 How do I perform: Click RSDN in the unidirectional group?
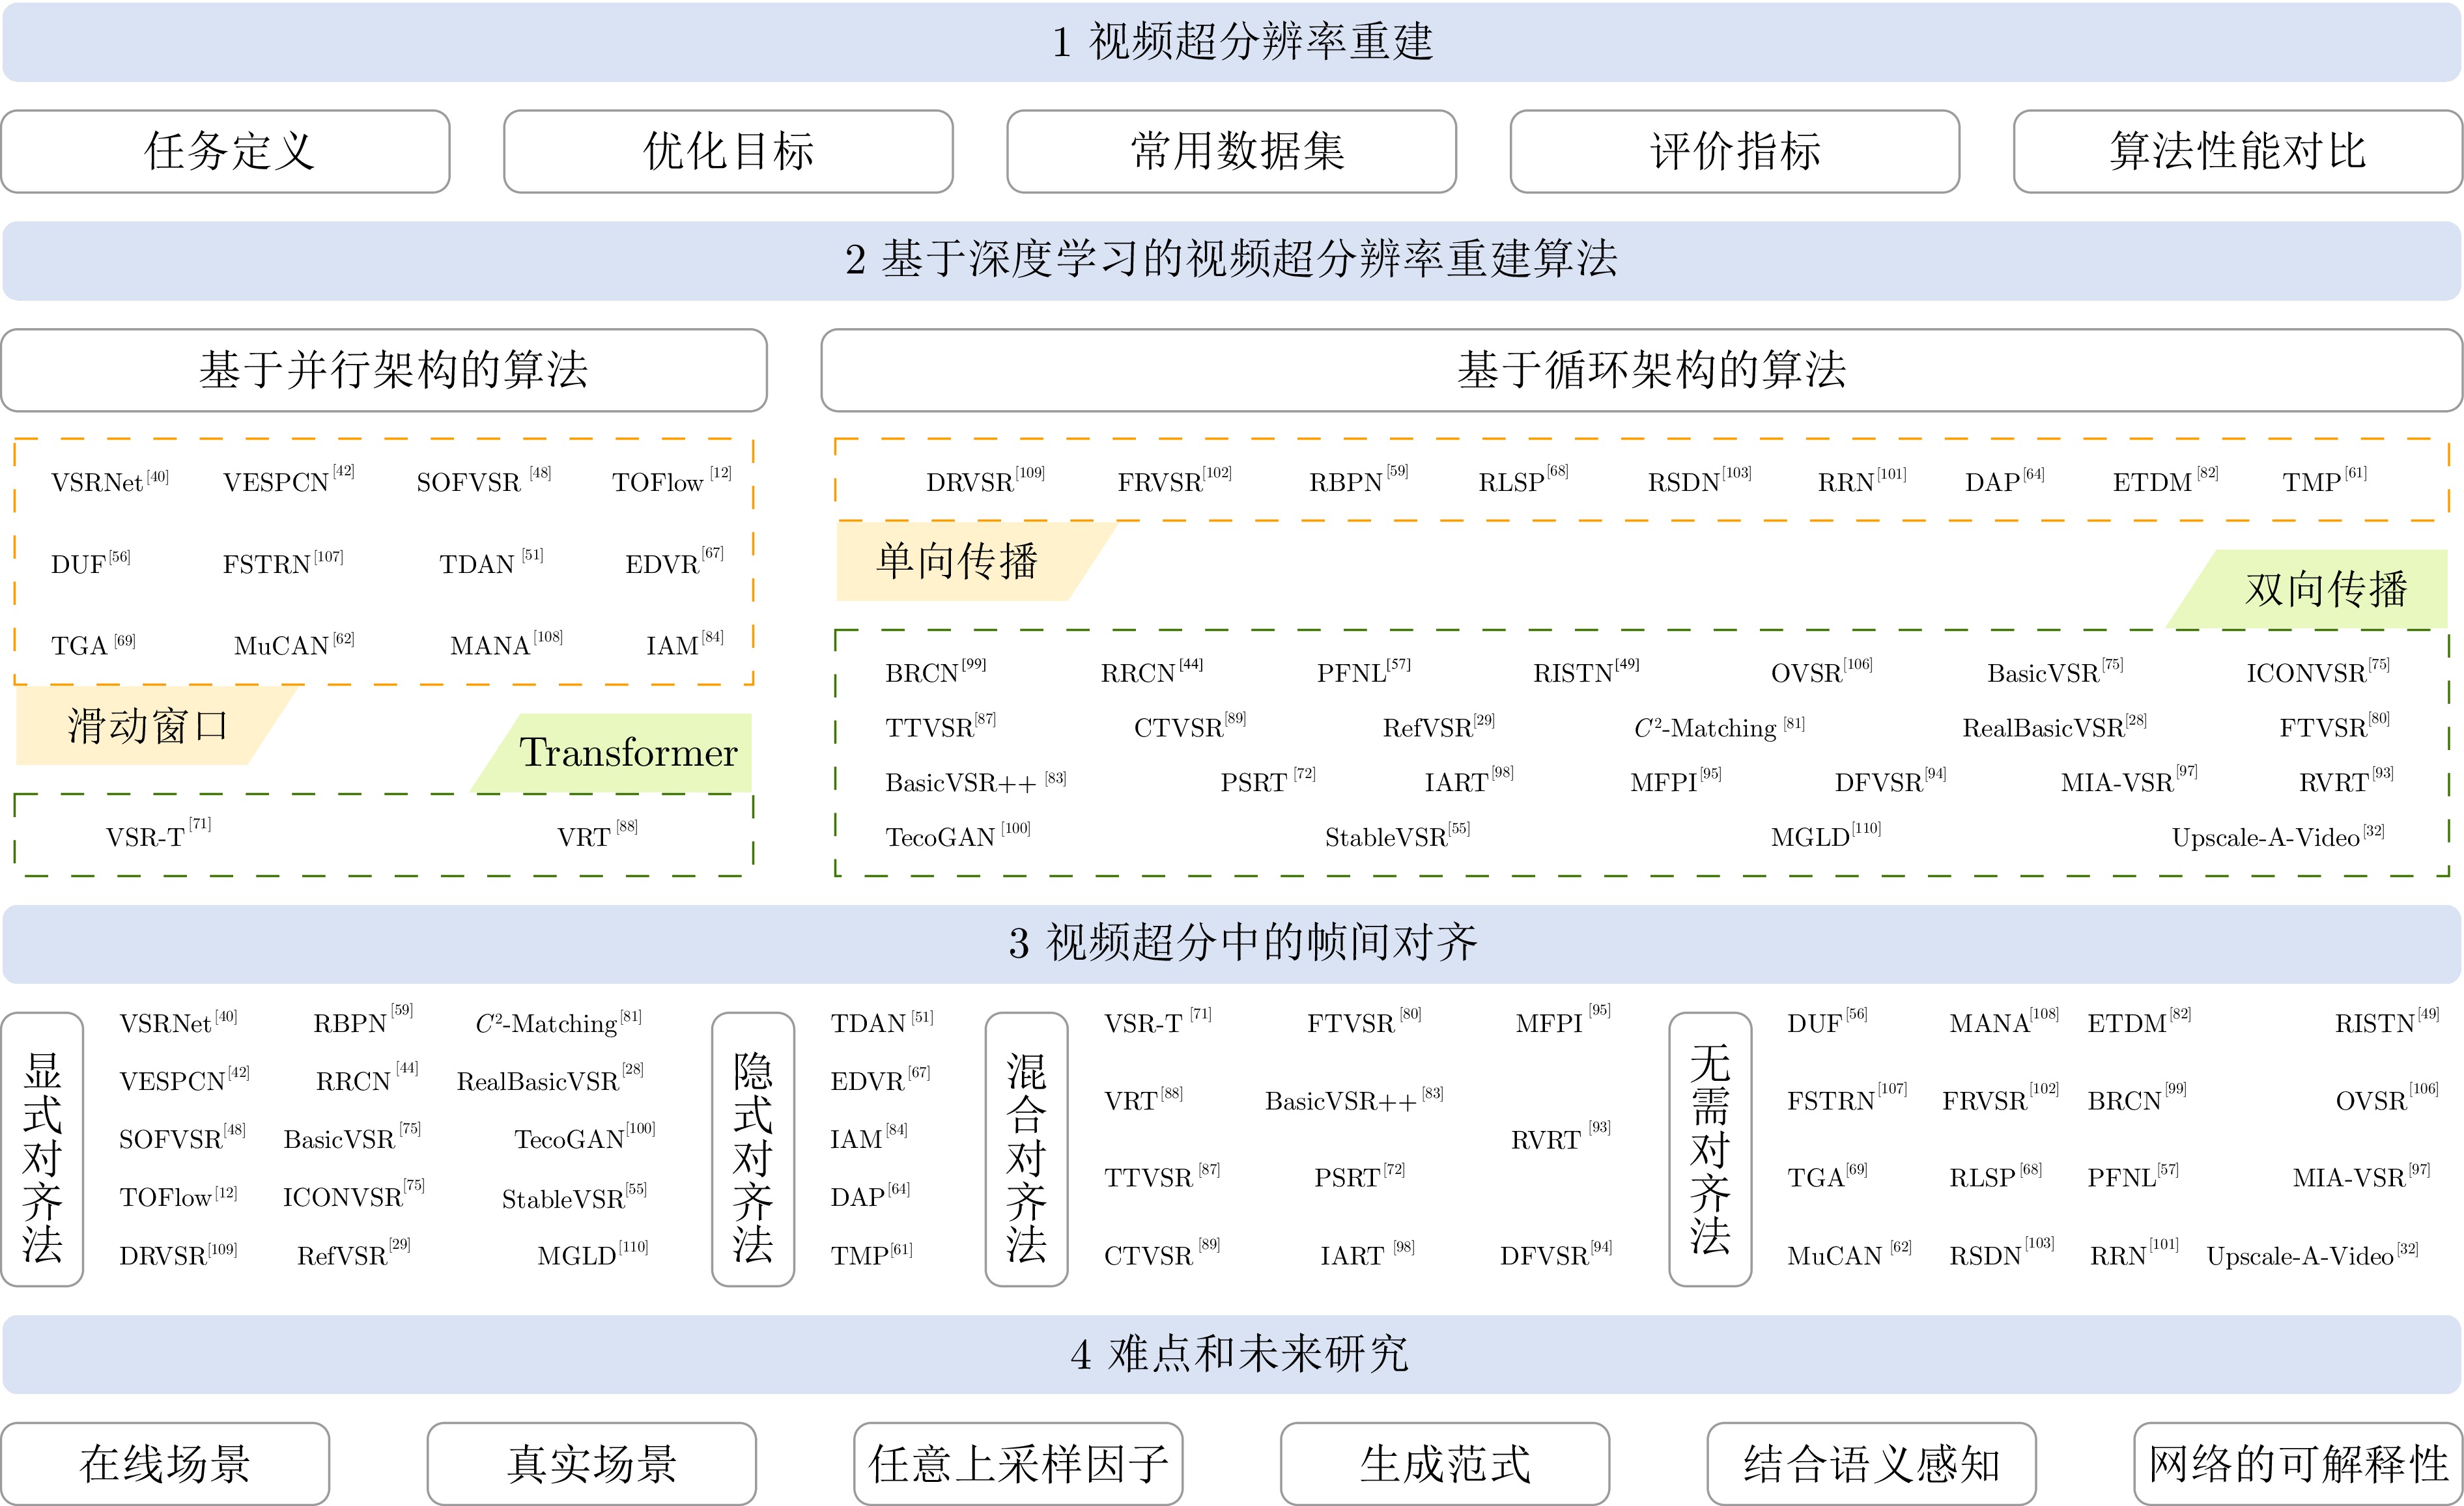tap(1699, 481)
